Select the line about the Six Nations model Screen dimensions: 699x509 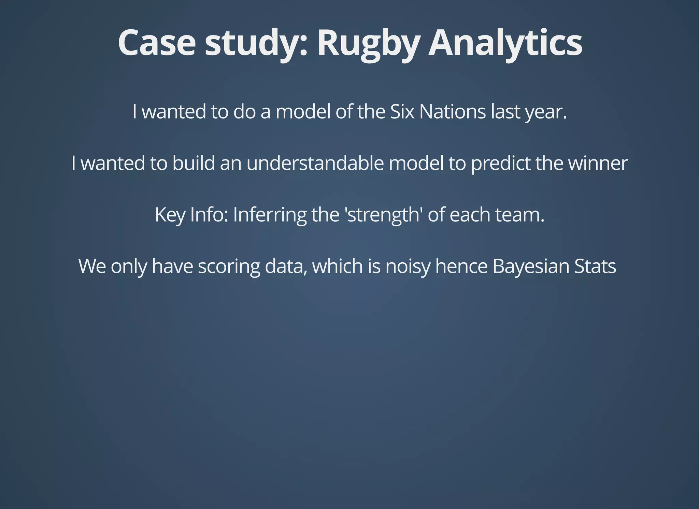349,112
